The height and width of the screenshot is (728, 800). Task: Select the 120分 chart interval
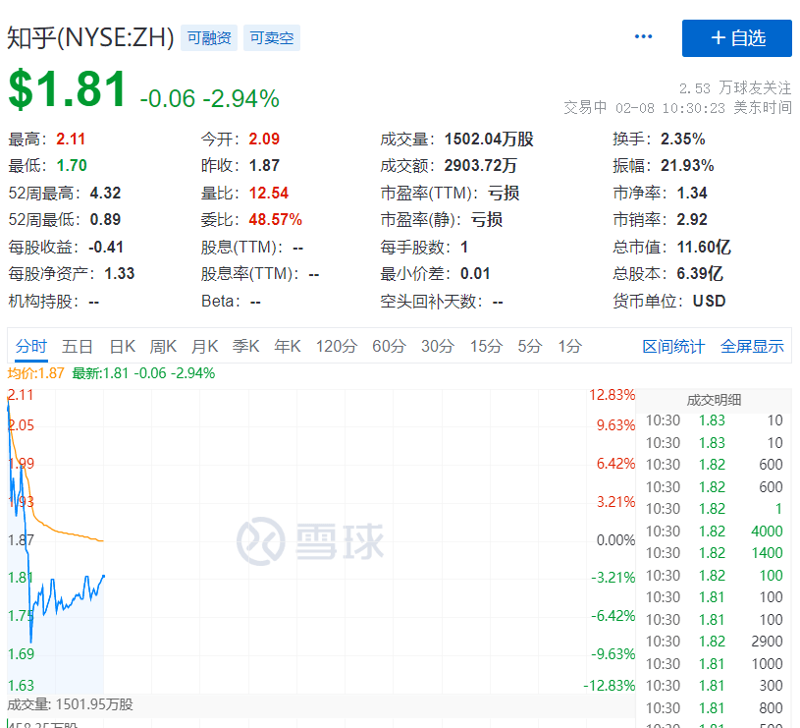(337, 346)
